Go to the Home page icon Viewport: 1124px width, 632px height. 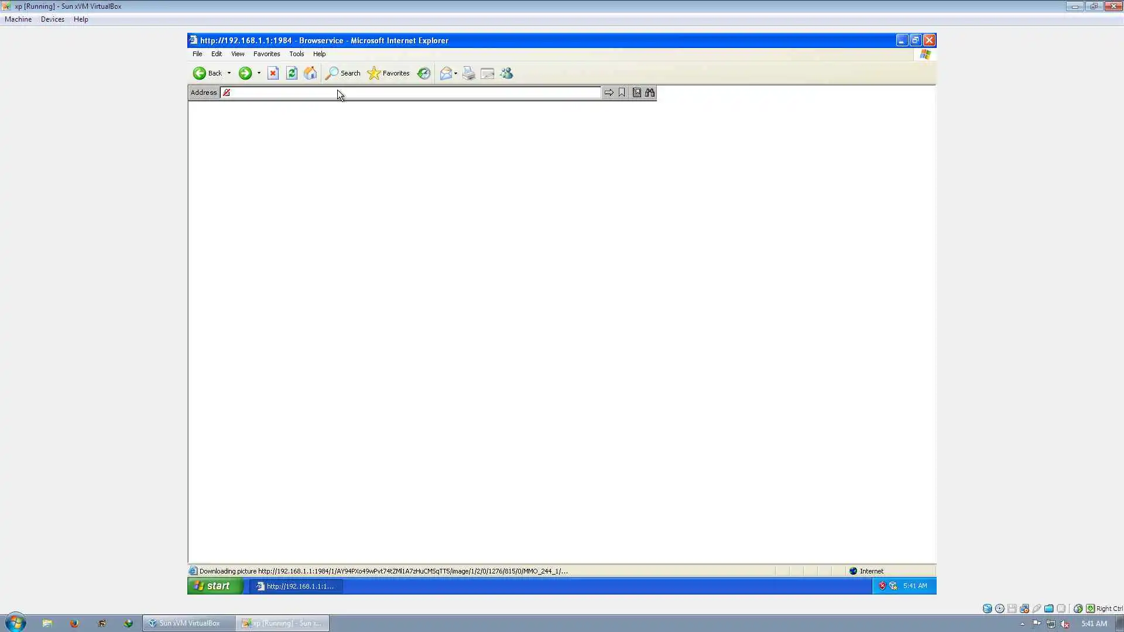310,73
